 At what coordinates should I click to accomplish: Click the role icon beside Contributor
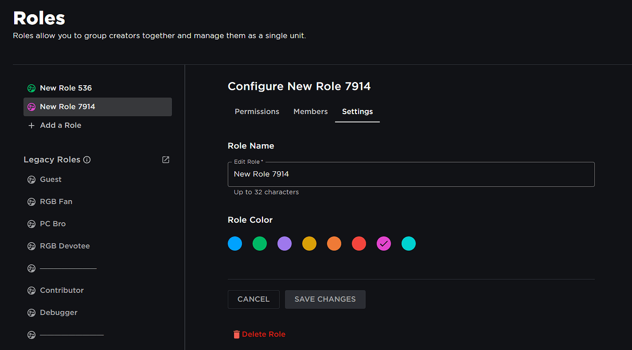click(x=32, y=290)
